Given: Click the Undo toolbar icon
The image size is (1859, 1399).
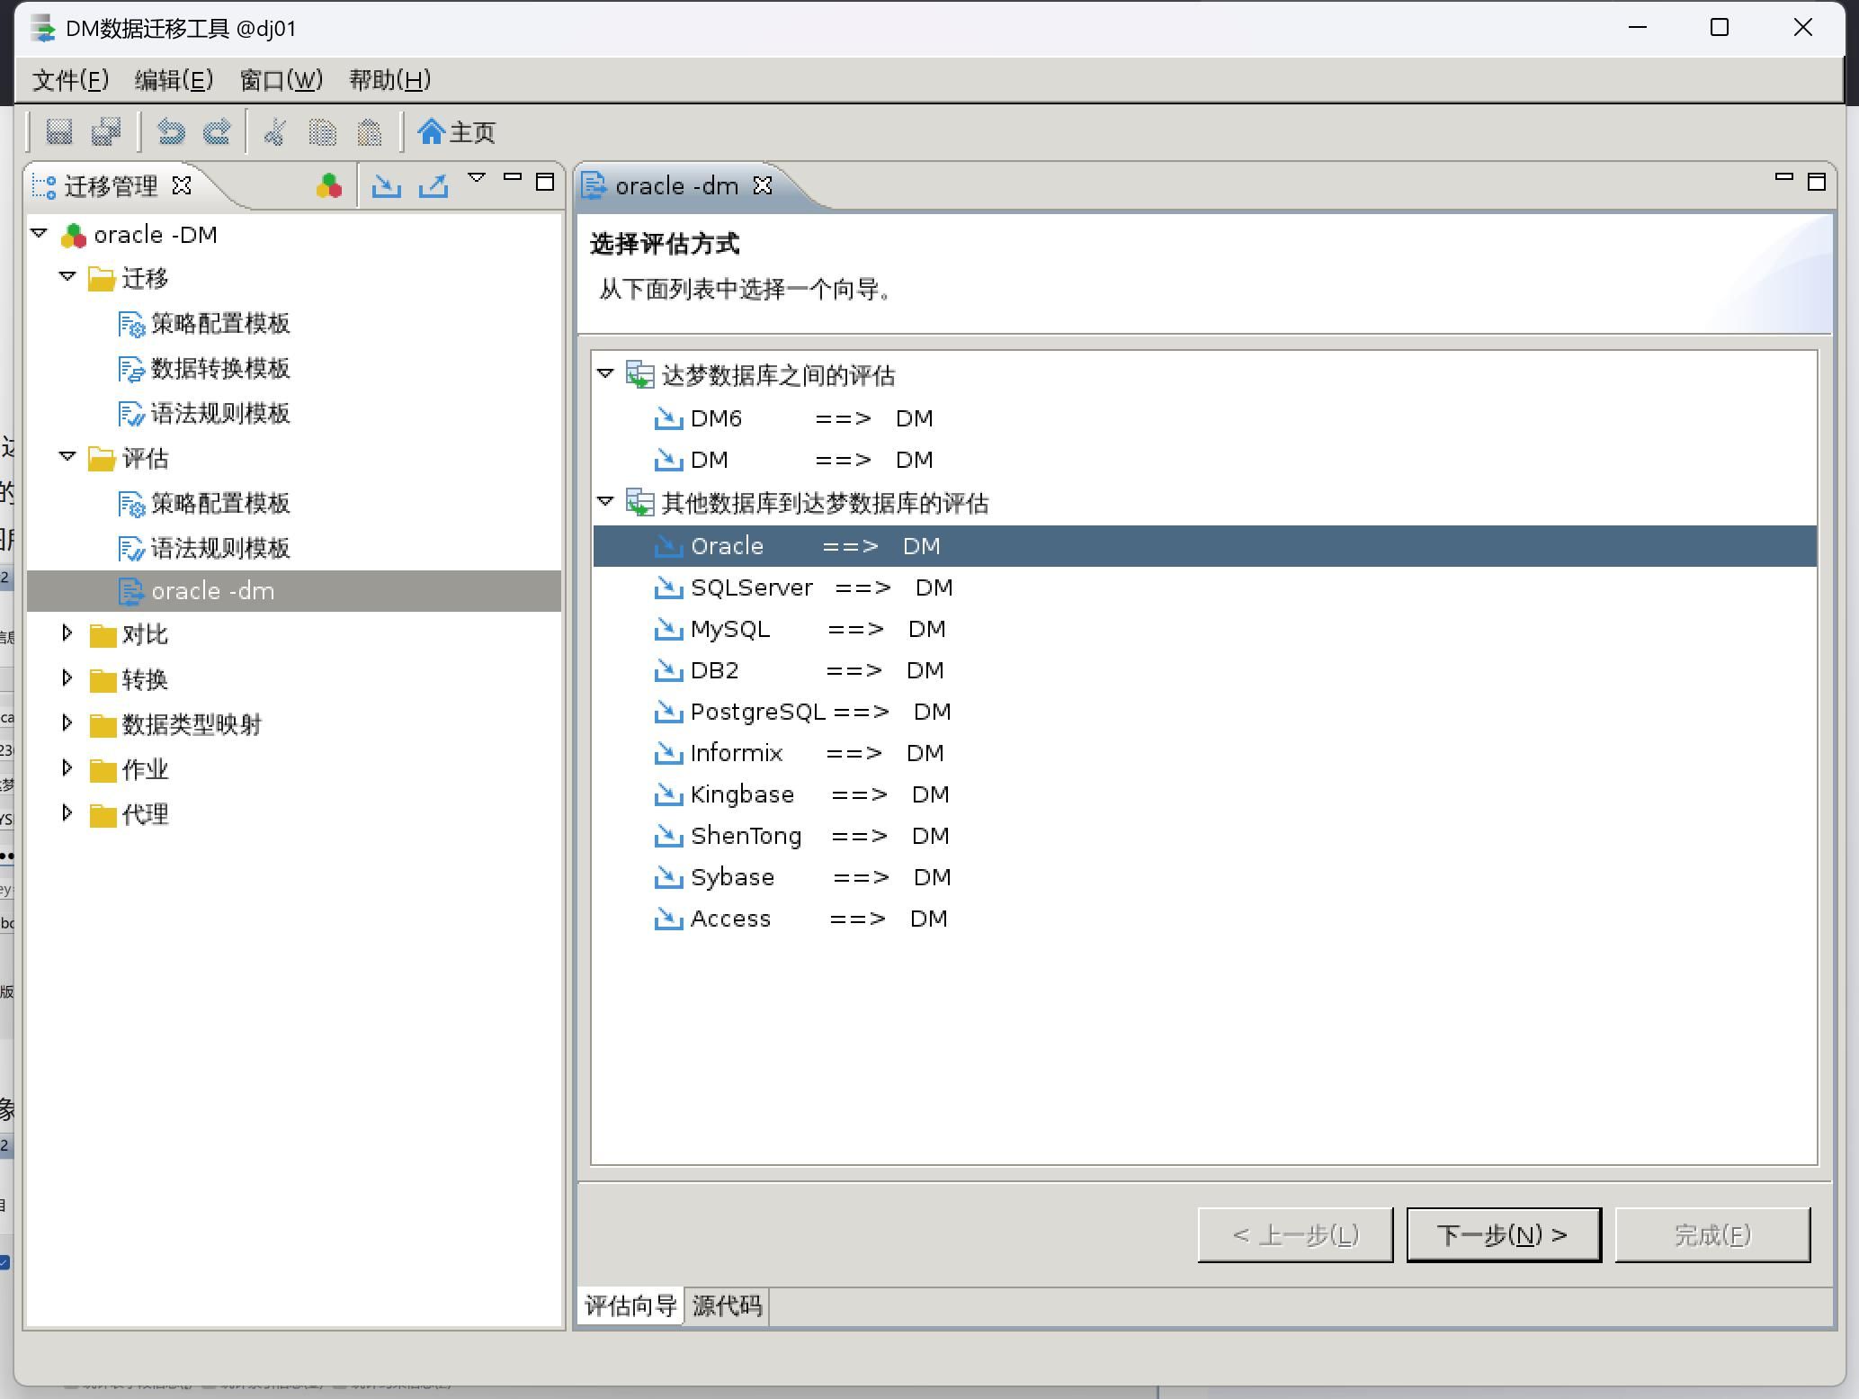Looking at the screenshot, I should tap(170, 132).
